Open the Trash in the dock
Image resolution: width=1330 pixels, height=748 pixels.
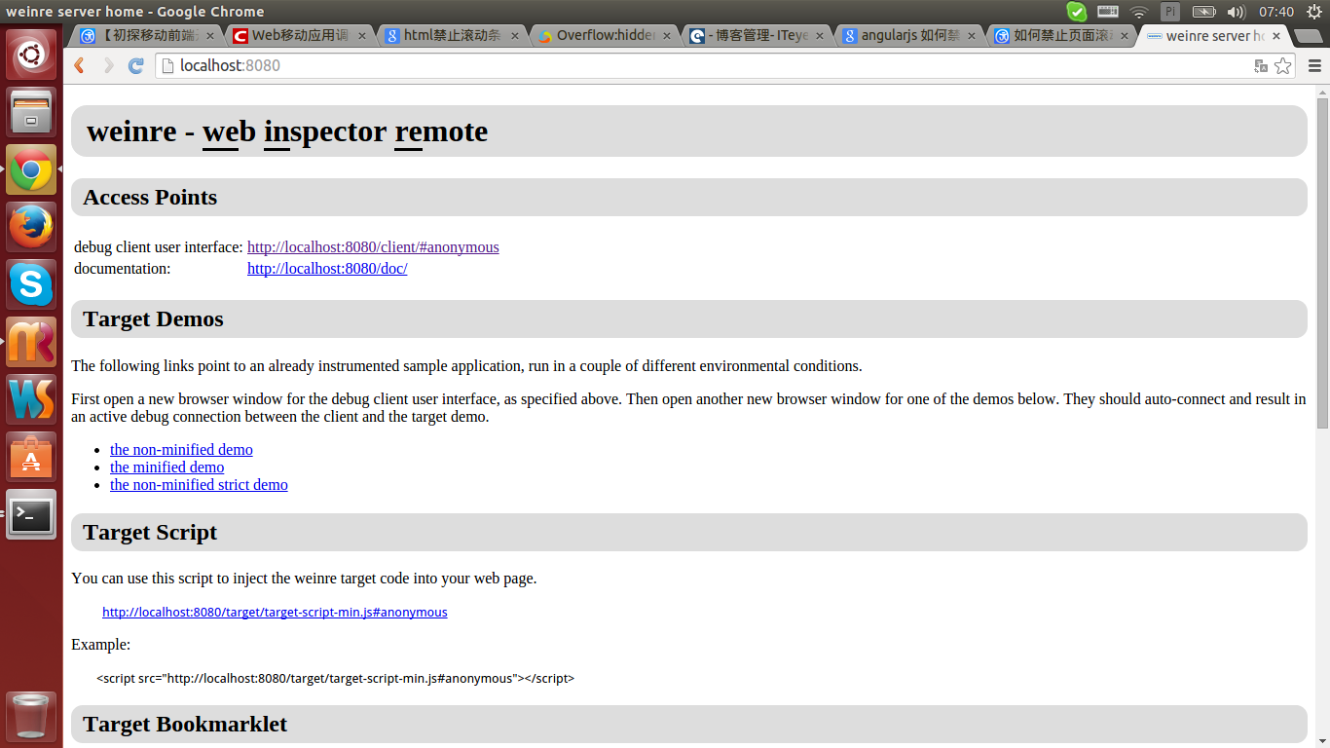[31, 716]
